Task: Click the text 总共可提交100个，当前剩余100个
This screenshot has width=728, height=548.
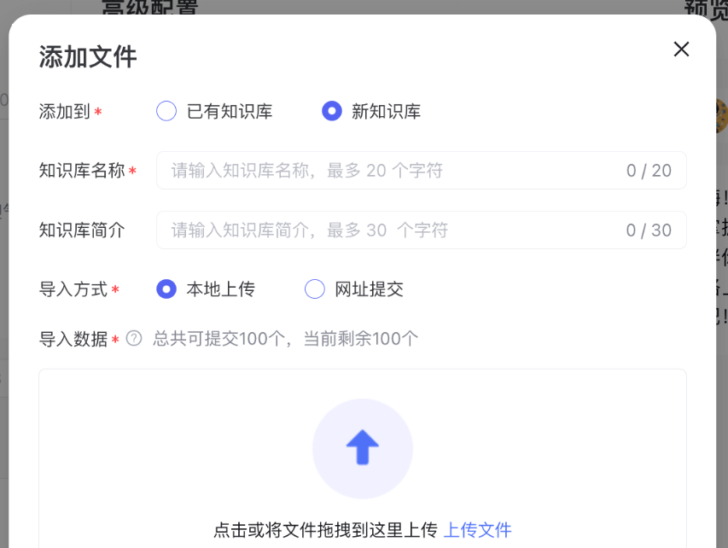Action: point(286,339)
